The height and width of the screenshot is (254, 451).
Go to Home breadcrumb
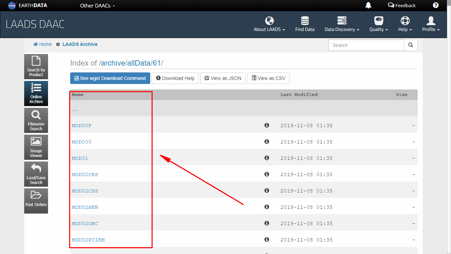tap(43, 44)
